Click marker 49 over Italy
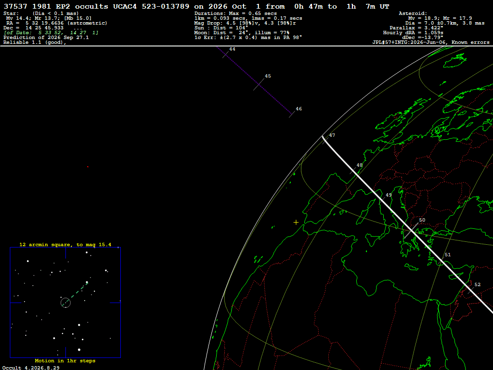 pos(389,195)
